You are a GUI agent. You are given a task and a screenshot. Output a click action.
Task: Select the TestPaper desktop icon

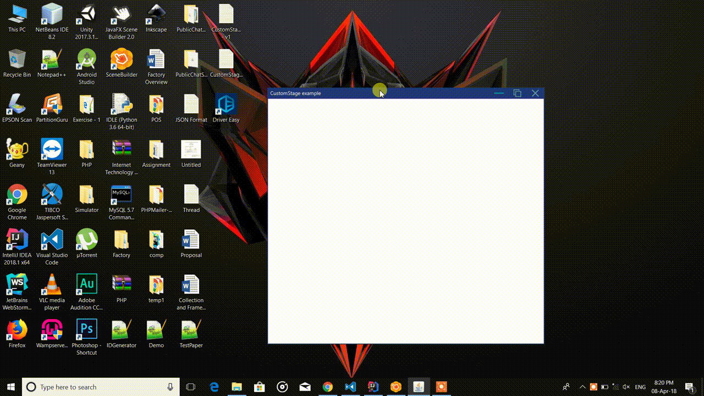191,333
